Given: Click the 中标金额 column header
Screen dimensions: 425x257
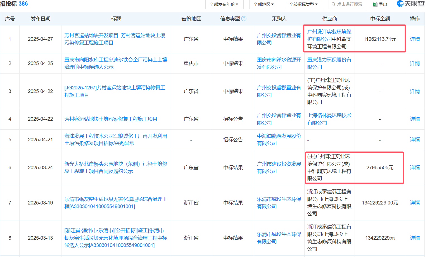Looking at the screenshot, I should point(380,19).
